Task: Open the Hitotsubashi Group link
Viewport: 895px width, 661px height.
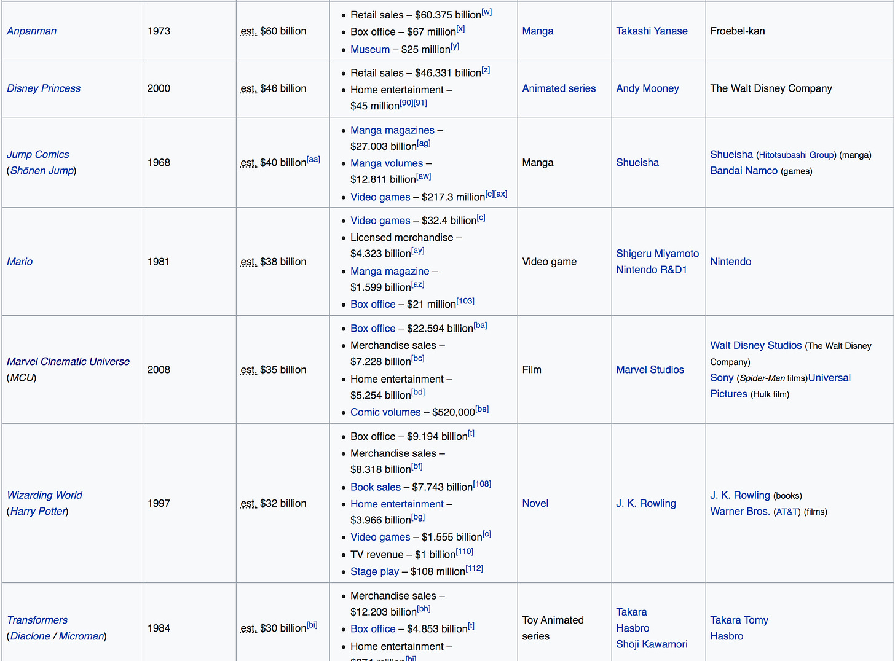Action: (797, 155)
